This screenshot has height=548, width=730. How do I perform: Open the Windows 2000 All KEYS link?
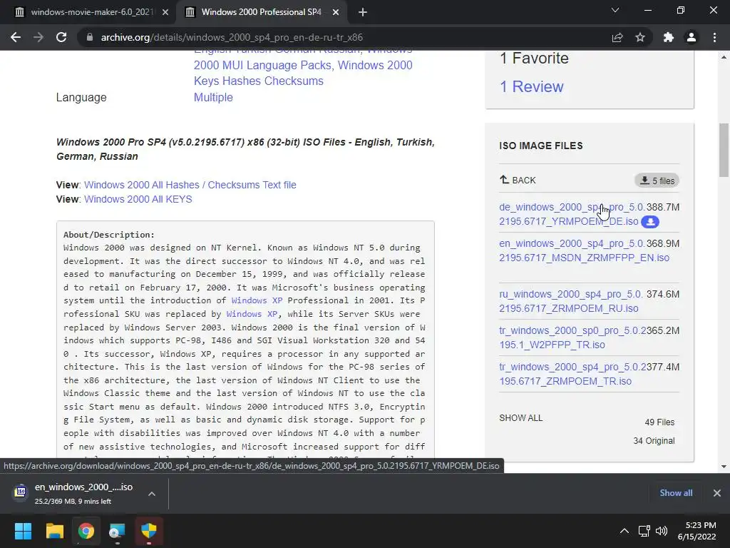(138, 199)
